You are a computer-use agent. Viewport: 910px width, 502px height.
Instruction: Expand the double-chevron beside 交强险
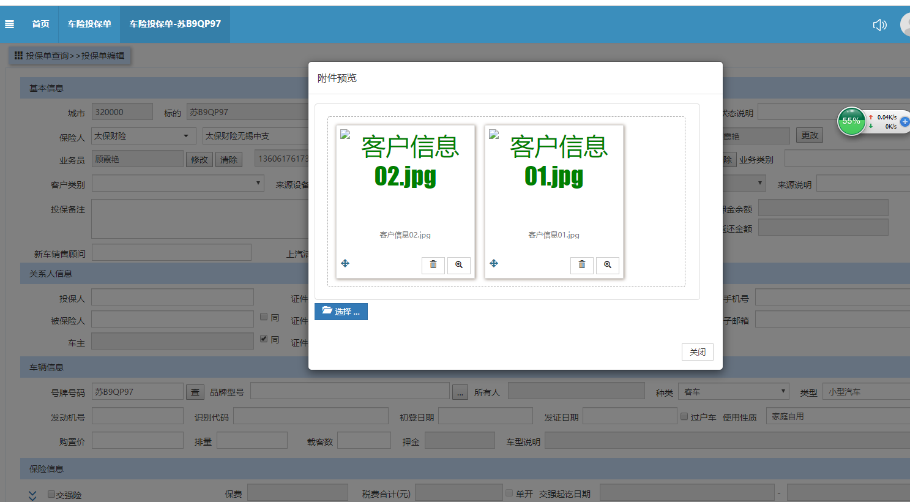(x=32, y=495)
